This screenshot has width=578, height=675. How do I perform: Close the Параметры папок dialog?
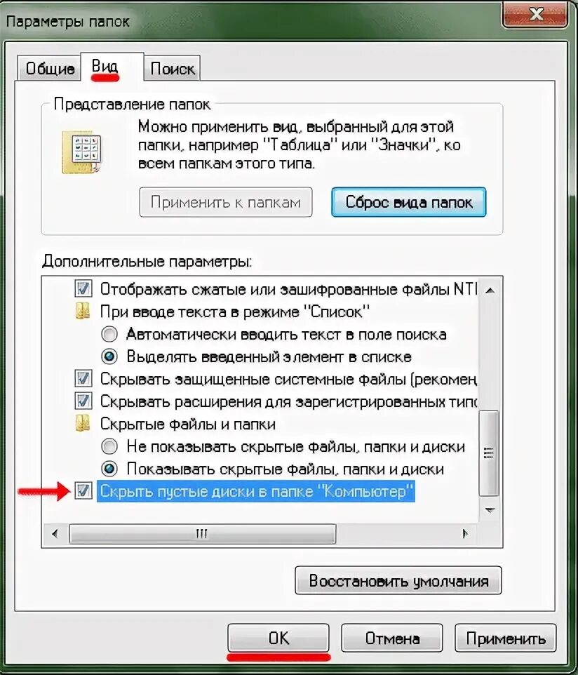click(535, 15)
